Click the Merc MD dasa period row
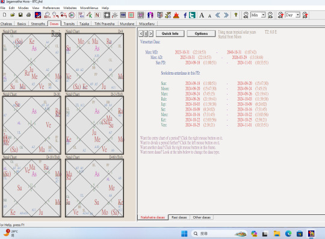325x239 pixels. point(201,52)
